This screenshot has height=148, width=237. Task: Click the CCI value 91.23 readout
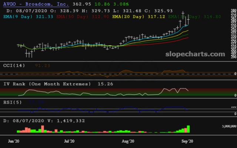tap(43, 65)
